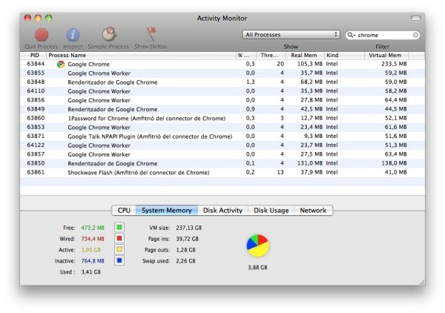Click the VM size 237,13 GB value

188,228
